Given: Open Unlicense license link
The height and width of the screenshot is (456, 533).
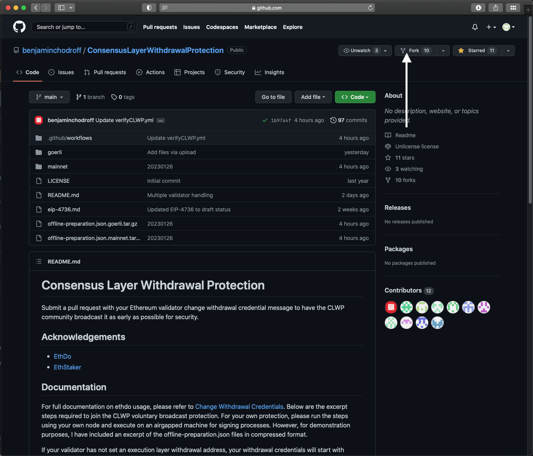Looking at the screenshot, I should [412, 146].
